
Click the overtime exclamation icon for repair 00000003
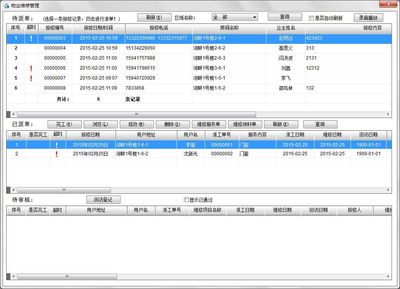(31, 38)
